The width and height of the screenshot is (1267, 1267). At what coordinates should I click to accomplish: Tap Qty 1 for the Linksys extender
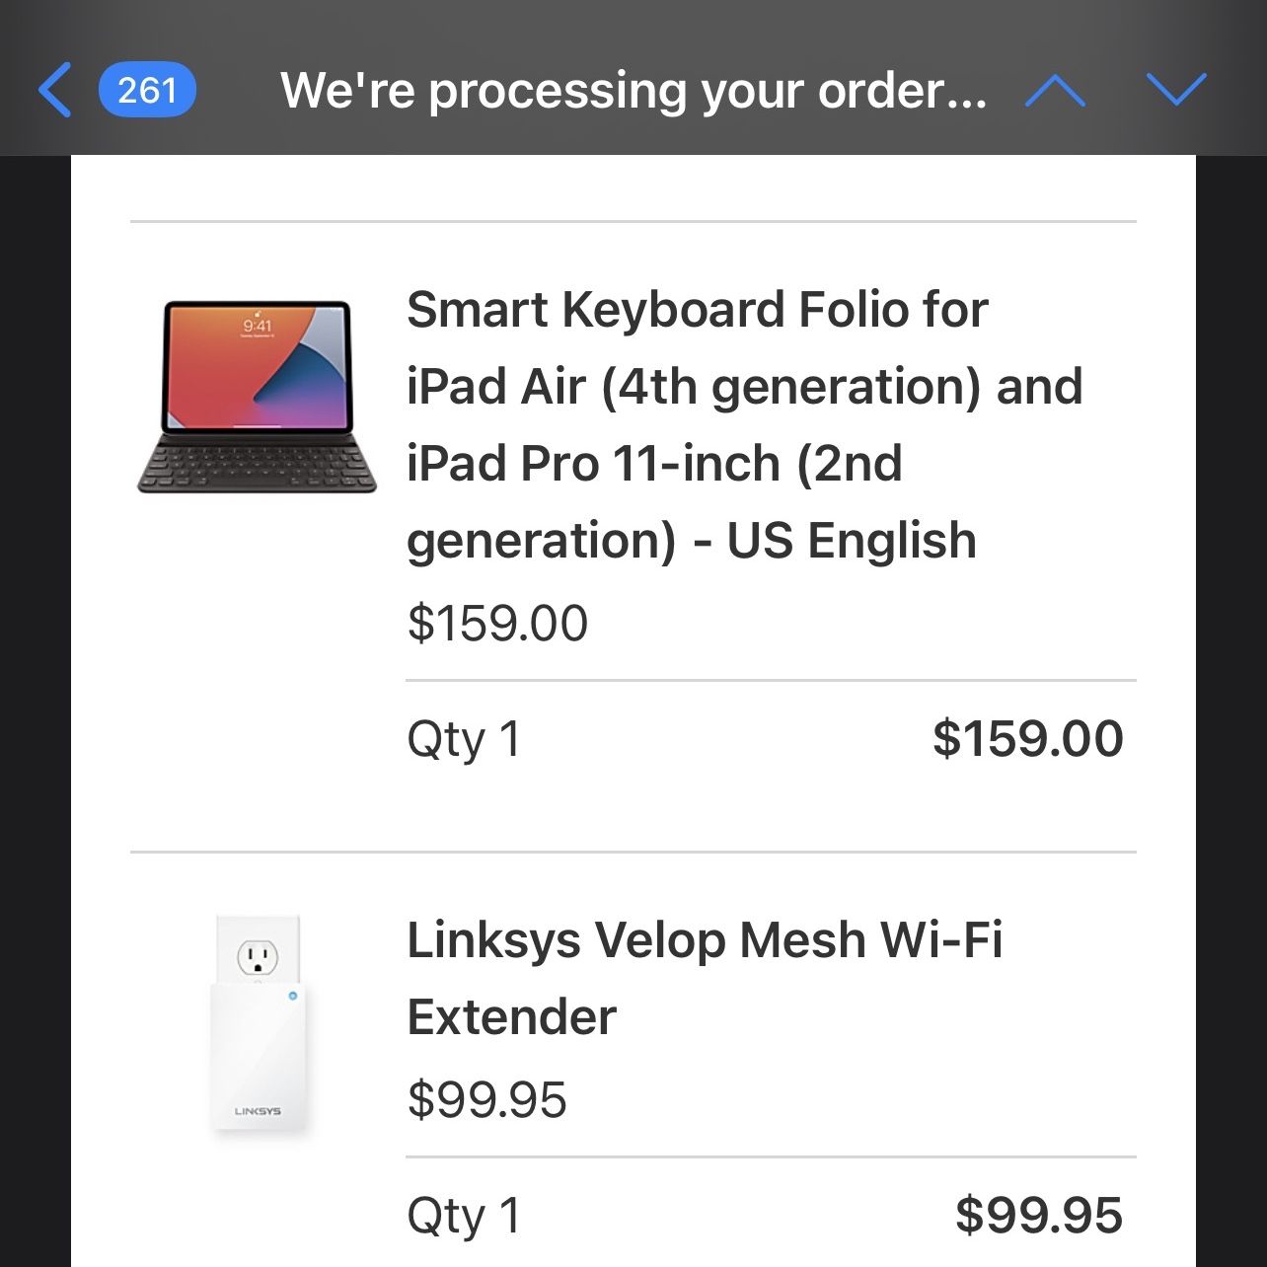coord(464,1217)
